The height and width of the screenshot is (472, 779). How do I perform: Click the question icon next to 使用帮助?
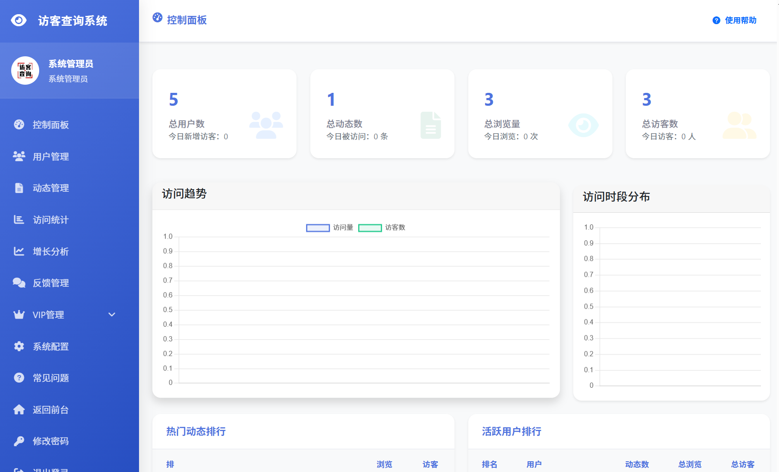(x=716, y=20)
